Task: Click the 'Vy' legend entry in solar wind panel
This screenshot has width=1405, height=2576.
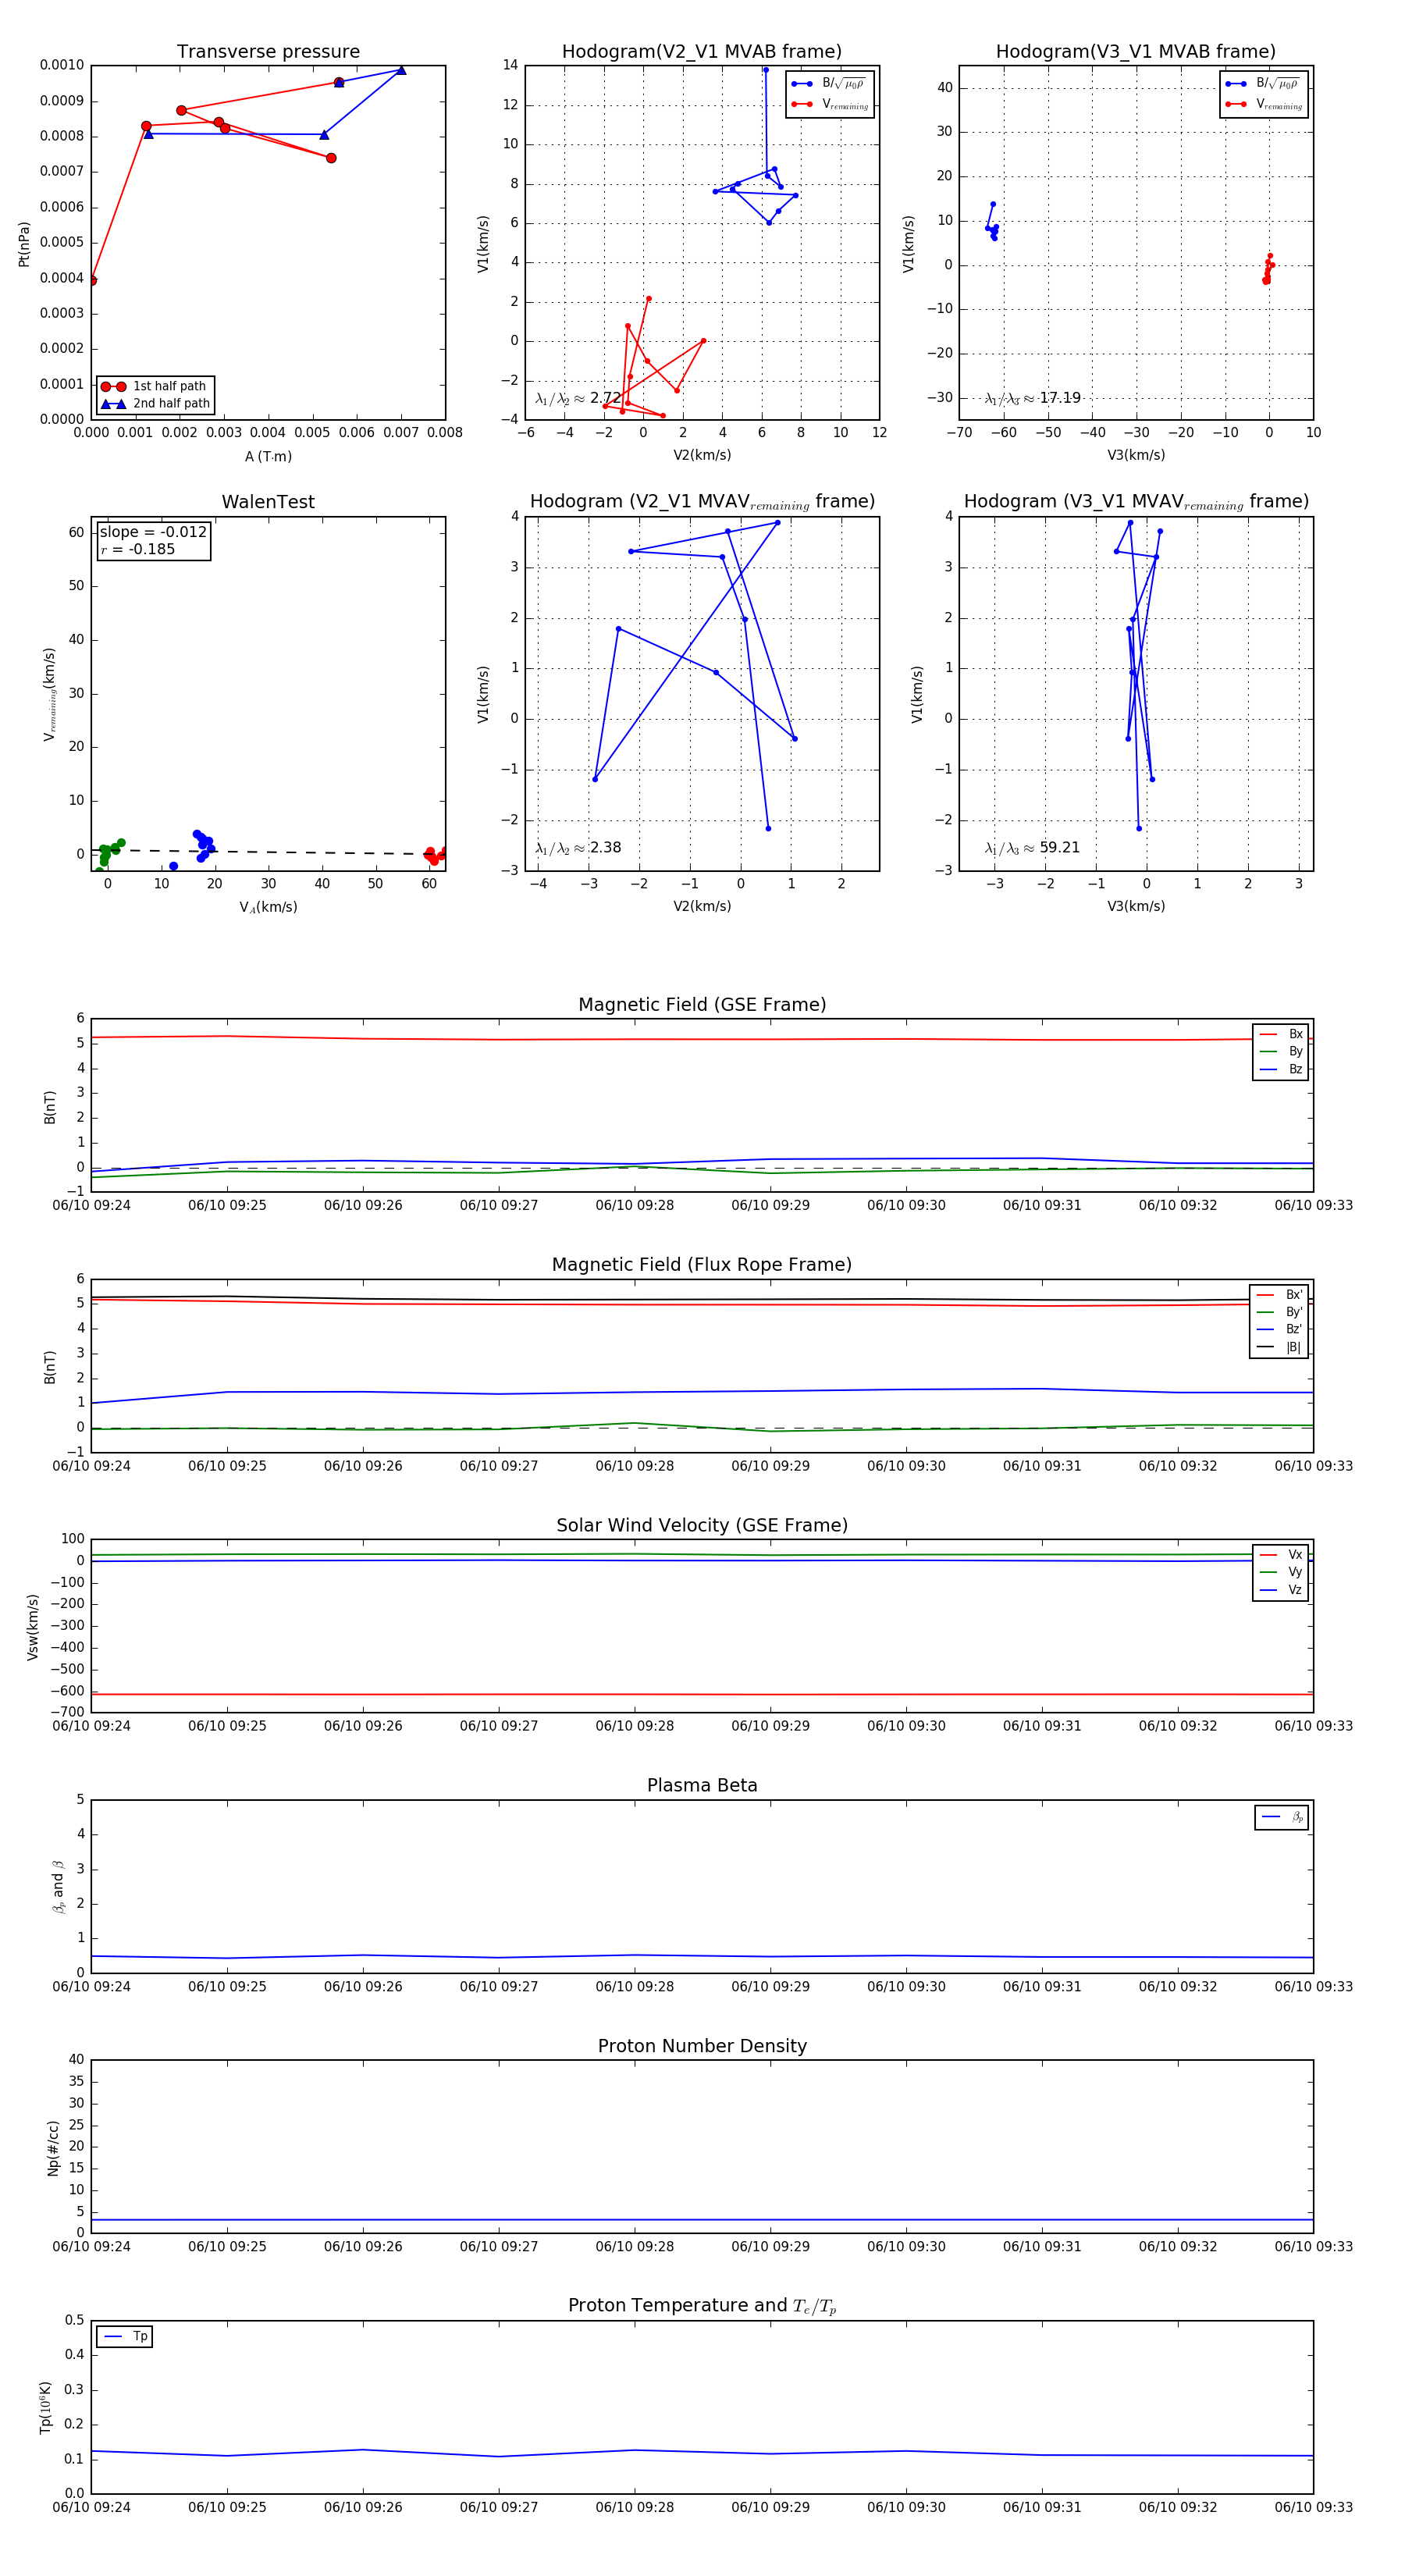Action: 1281,1572
